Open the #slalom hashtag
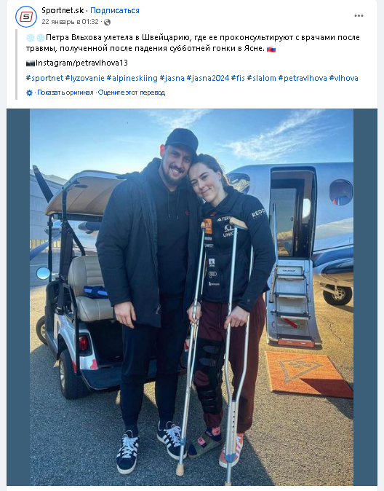Viewport: 384px width, 491px height. (261, 78)
